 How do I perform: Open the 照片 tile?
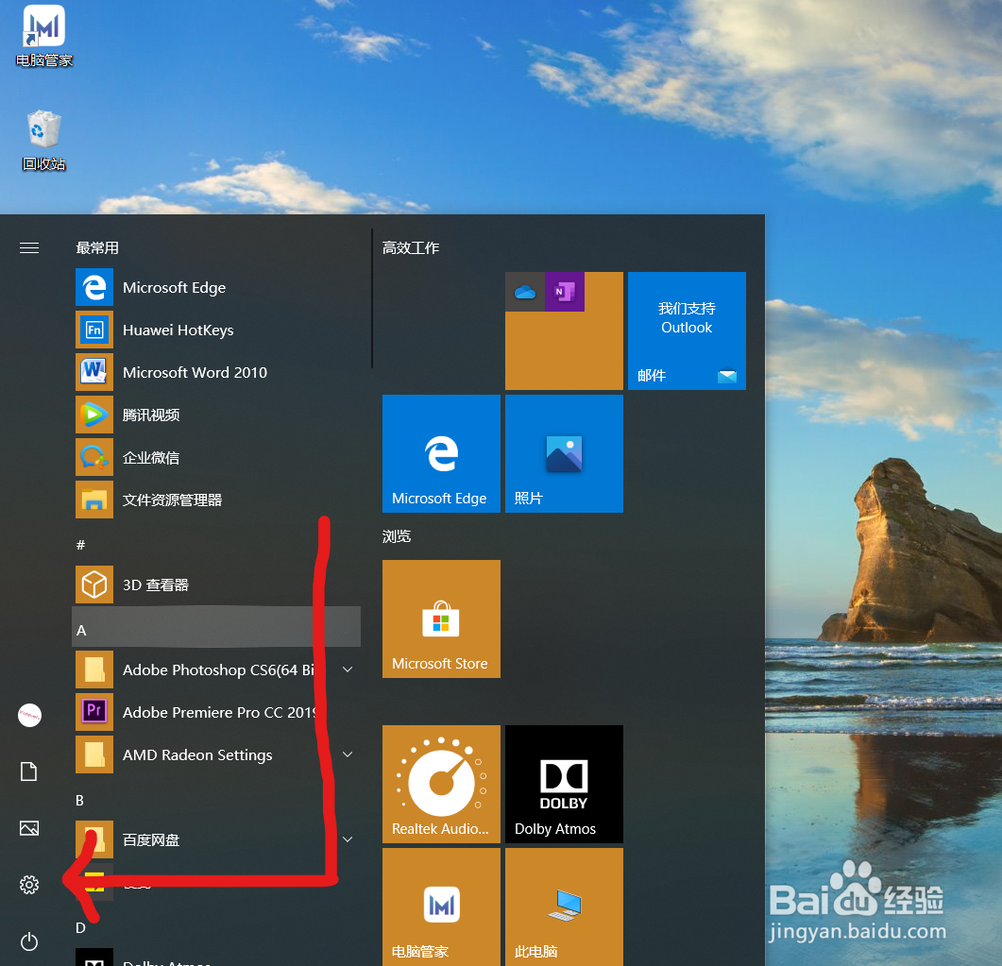[x=564, y=453]
